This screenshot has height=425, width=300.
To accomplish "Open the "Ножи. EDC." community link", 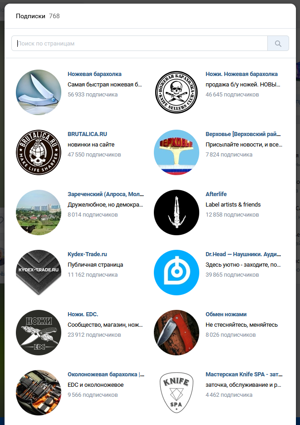I will click(83, 314).
